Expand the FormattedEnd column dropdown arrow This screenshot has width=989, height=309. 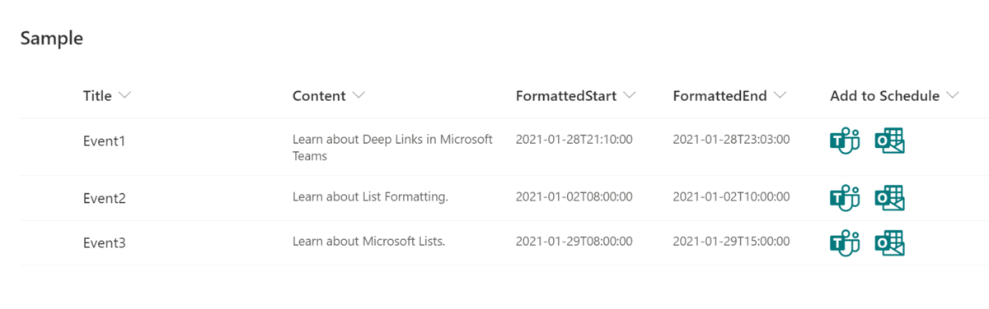click(780, 96)
